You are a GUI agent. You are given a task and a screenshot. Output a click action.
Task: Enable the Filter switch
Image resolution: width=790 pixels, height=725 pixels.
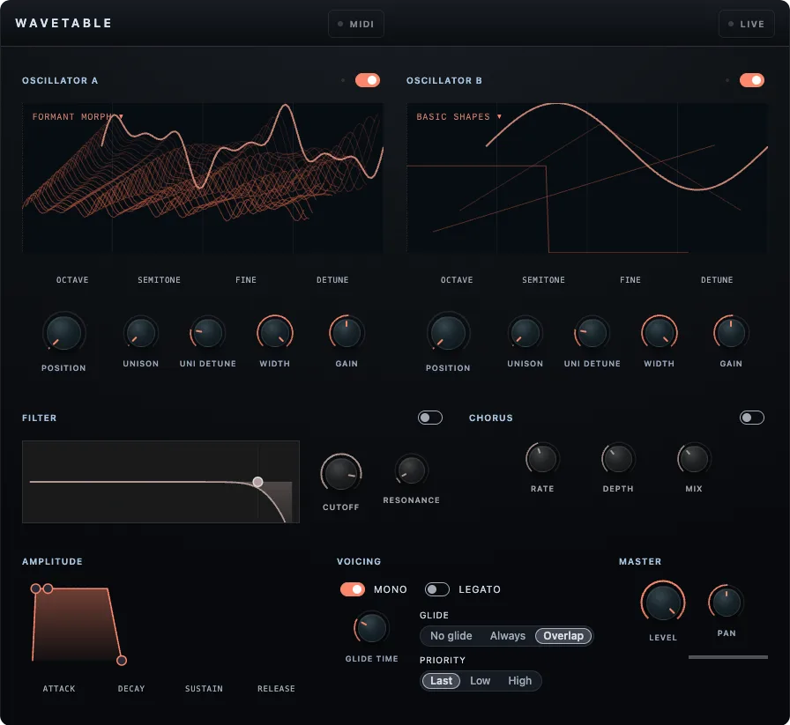click(429, 418)
